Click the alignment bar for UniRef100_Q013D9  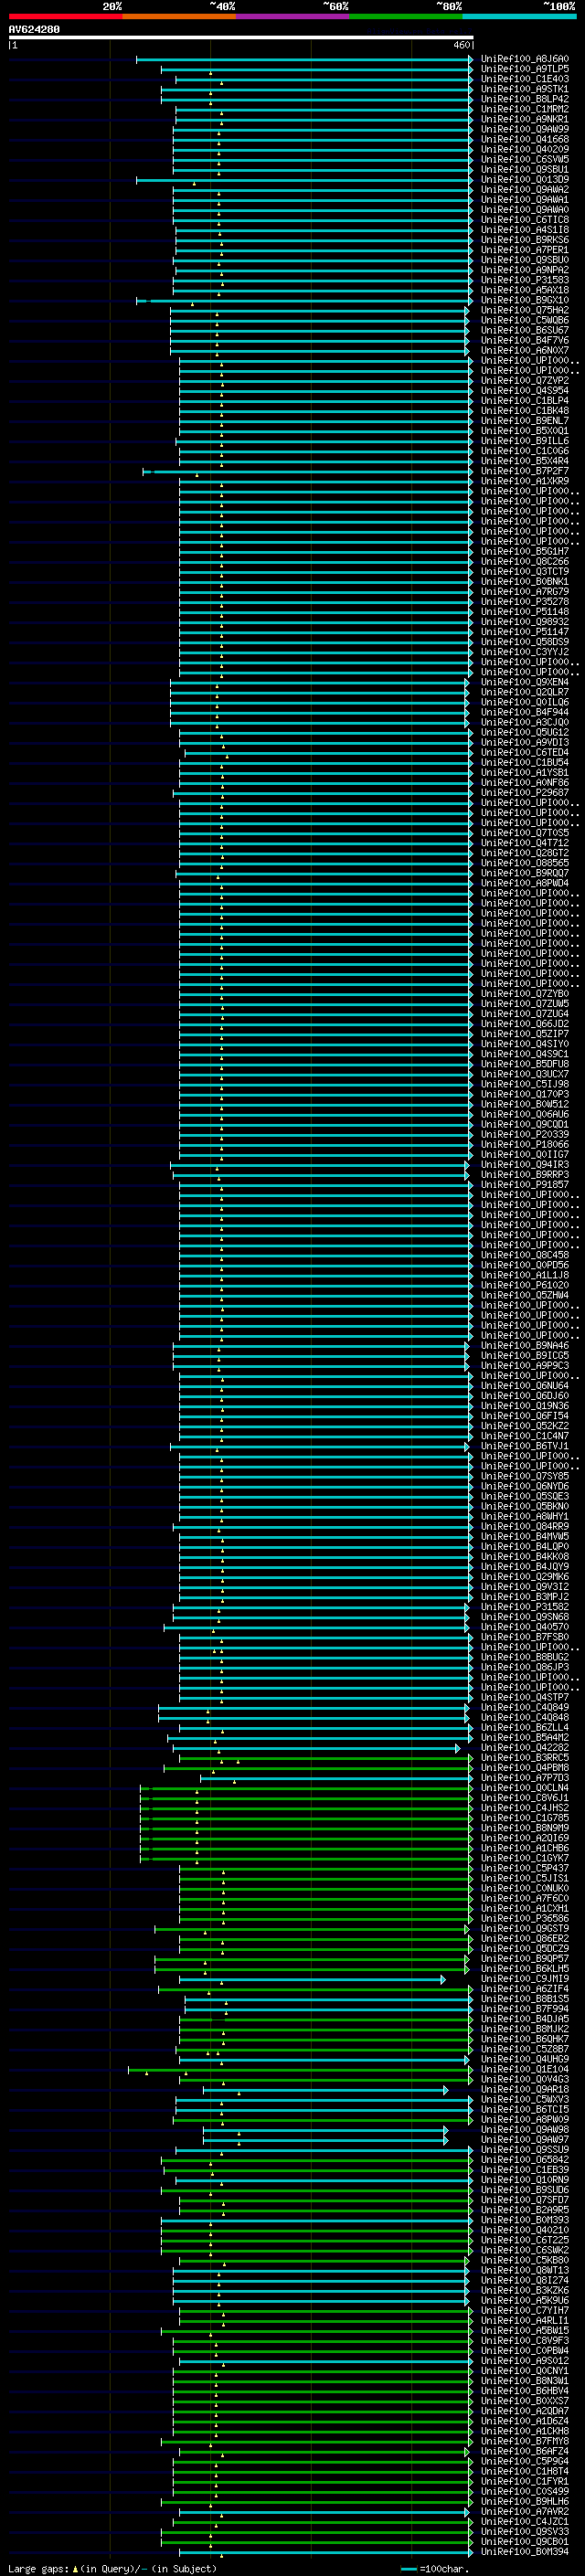[305, 180]
